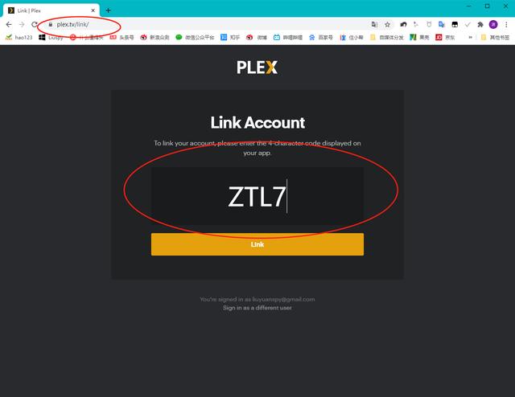Screen dimensions: 515x397
Task: Click the site lock icon in address bar
Action: pos(50,24)
